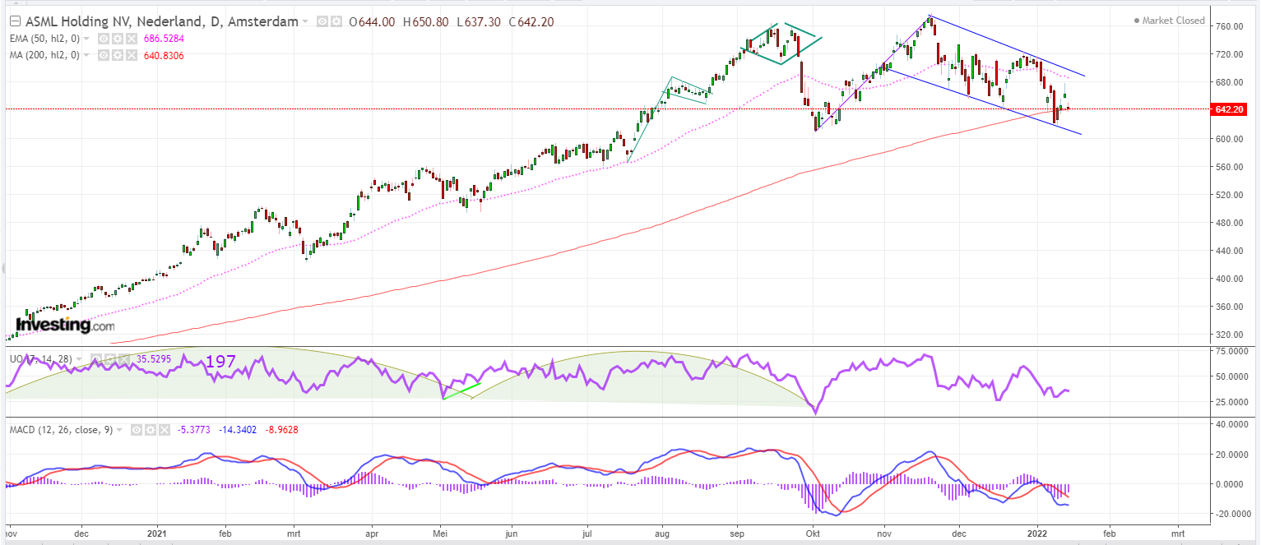Remove the UO indicator pane
The width and height of the screenshot is (1261, 545).
125,359
